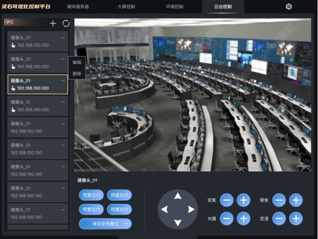Recall the upper-right 预置位01 preset button

pos(119,195)
